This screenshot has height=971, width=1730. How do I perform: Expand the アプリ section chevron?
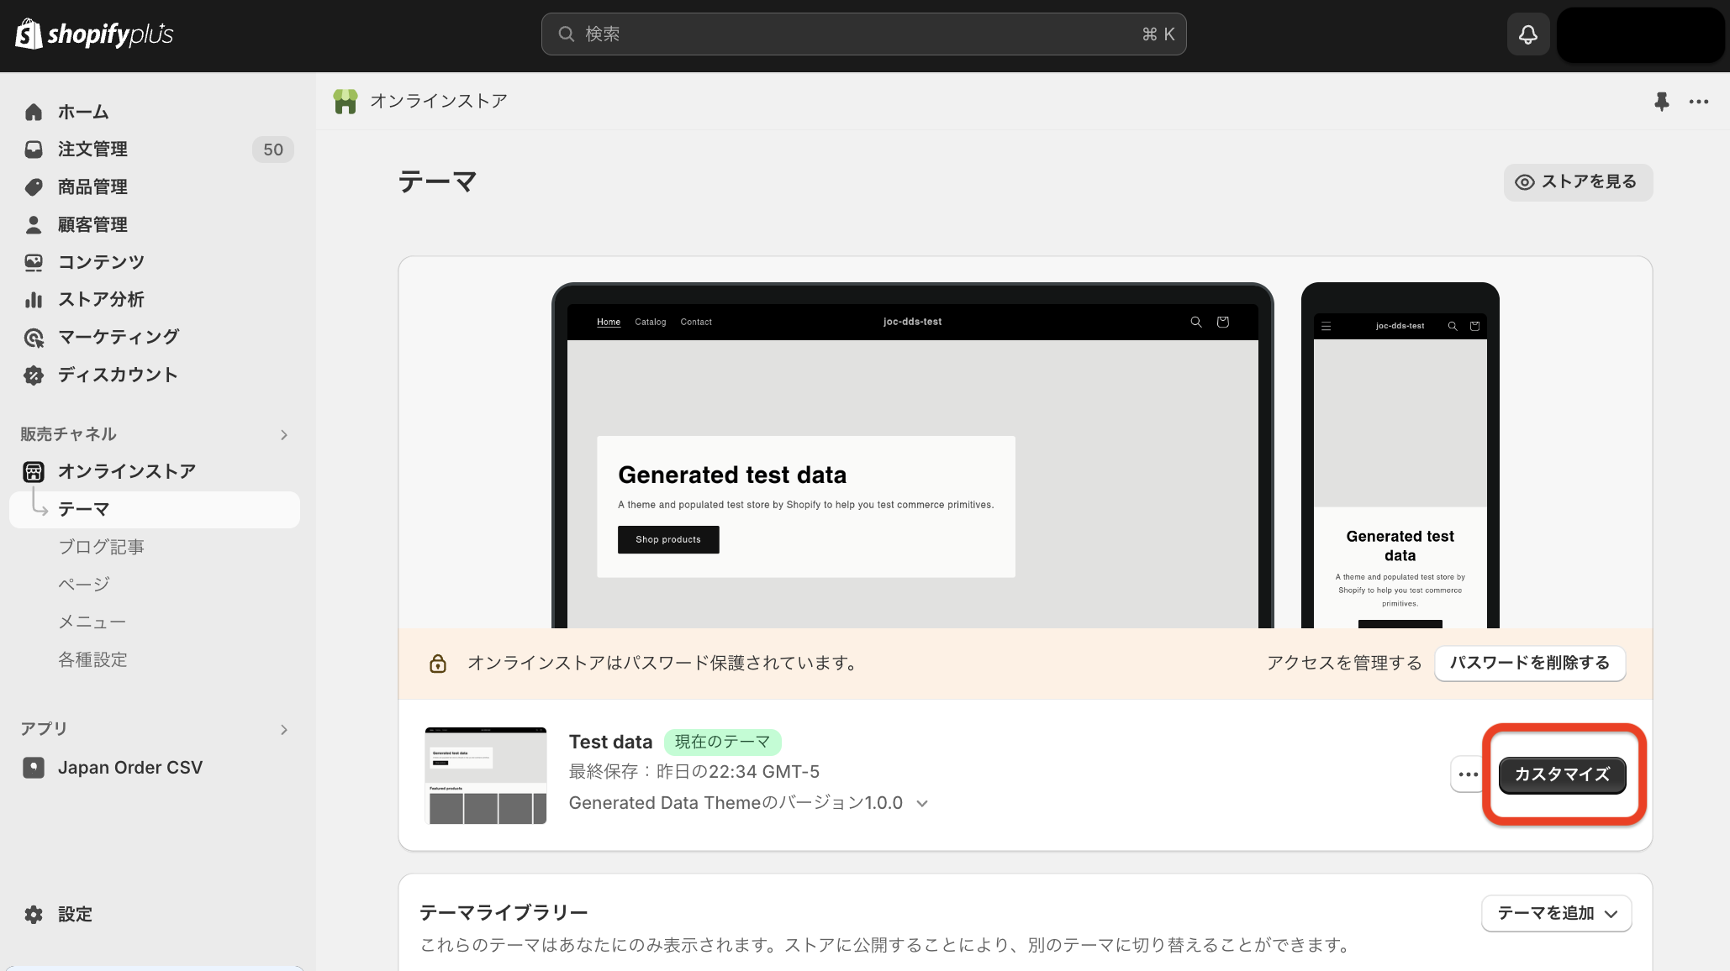point(283,729)
